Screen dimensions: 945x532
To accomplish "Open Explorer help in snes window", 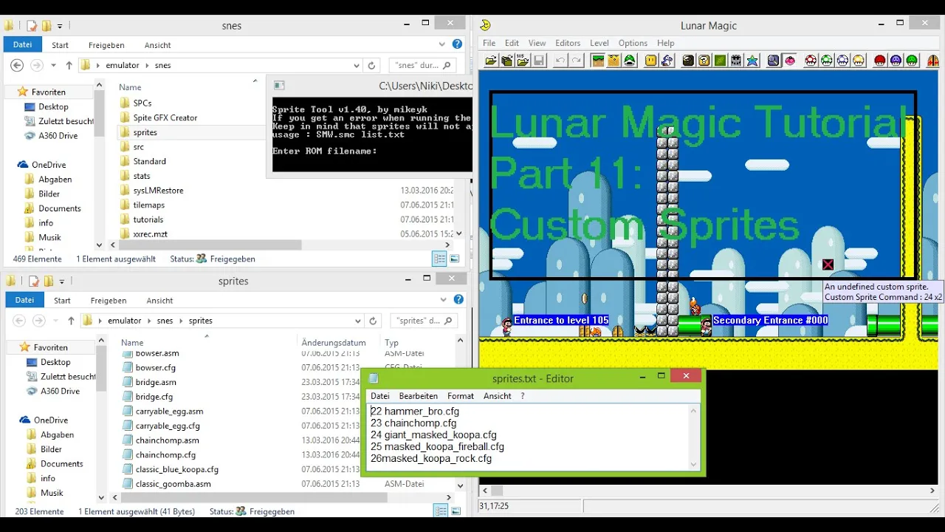I will [458, 44].
